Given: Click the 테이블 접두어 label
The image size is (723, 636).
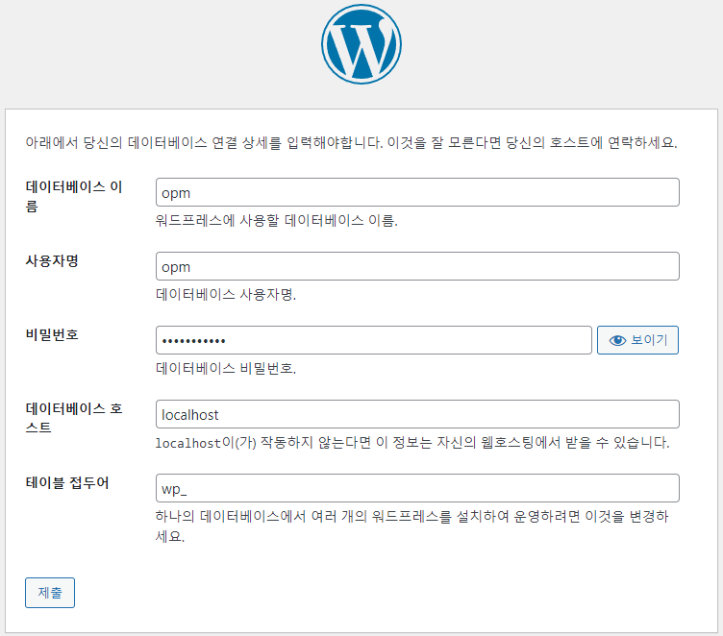Looking at the screenshot, I should coord(67,482).
